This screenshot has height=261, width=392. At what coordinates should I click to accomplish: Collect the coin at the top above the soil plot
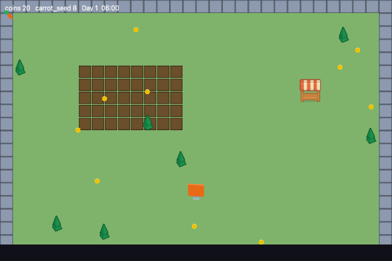136,30
